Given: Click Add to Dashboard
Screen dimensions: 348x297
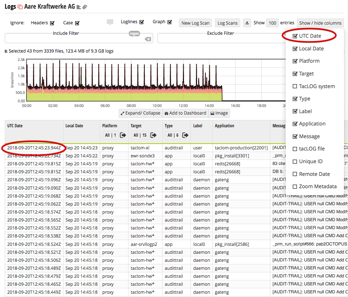Looking at the screenshot, I should 185,113.
